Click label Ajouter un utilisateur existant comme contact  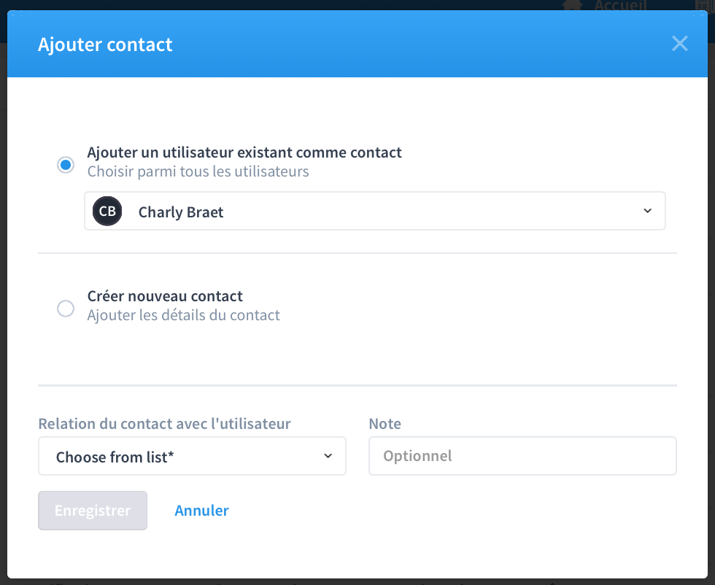(x=244, y=152)
